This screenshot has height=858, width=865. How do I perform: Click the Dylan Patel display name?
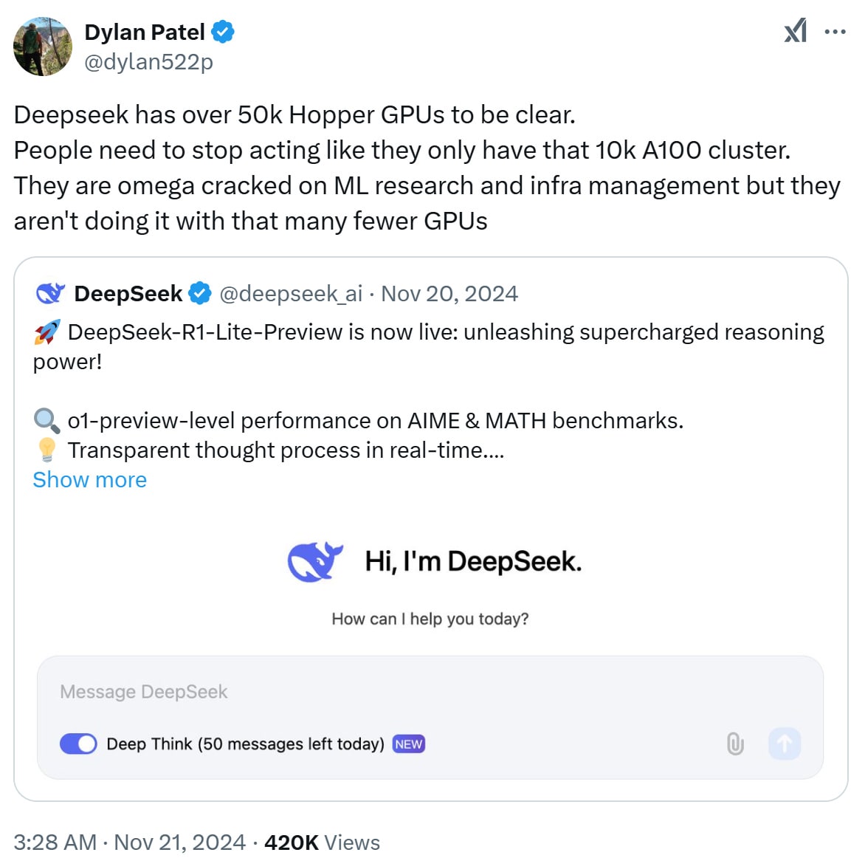(x=145, y=32)
